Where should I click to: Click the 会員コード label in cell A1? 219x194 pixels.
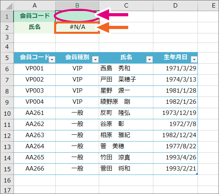[x=35, y=16]
